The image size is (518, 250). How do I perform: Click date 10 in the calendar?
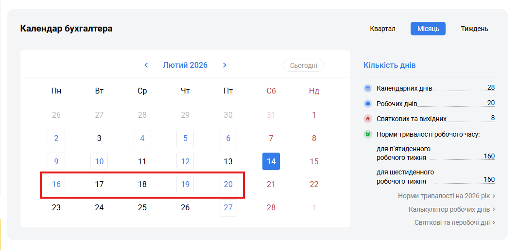point(99,161)
